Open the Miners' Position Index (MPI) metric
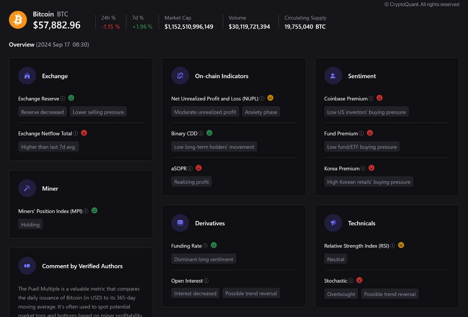Image resolution: width=468 pixels, height=317 pixels. tap(50, 211)
